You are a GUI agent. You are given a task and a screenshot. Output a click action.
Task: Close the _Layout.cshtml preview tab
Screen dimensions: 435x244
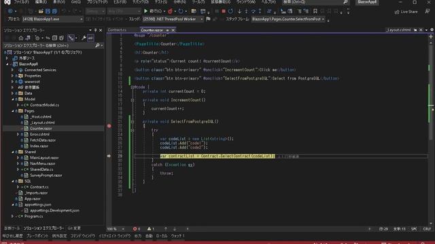click(421, 30)
